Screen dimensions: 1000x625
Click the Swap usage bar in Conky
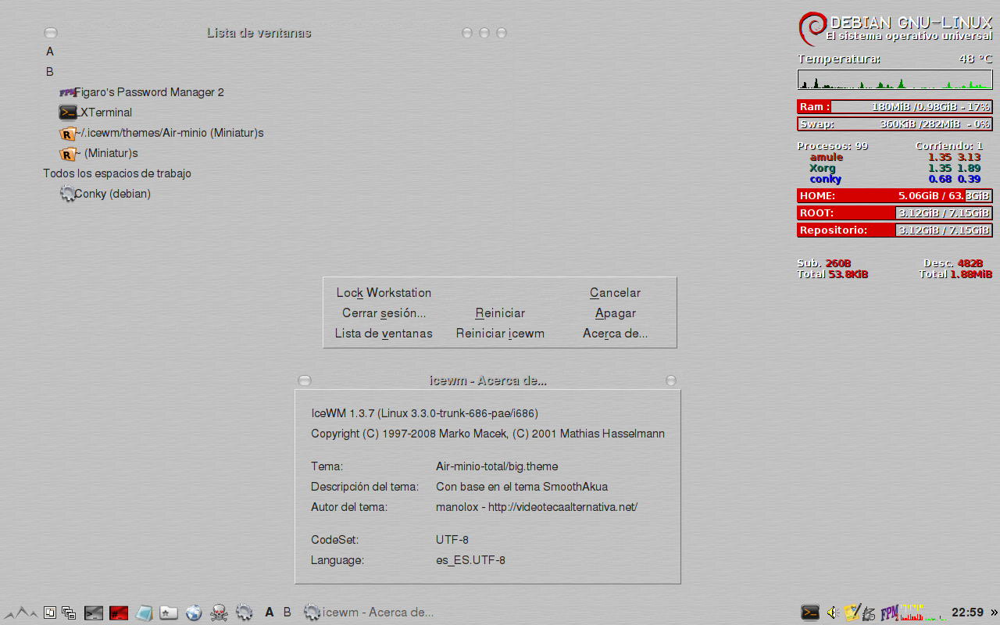pos(895,124)
